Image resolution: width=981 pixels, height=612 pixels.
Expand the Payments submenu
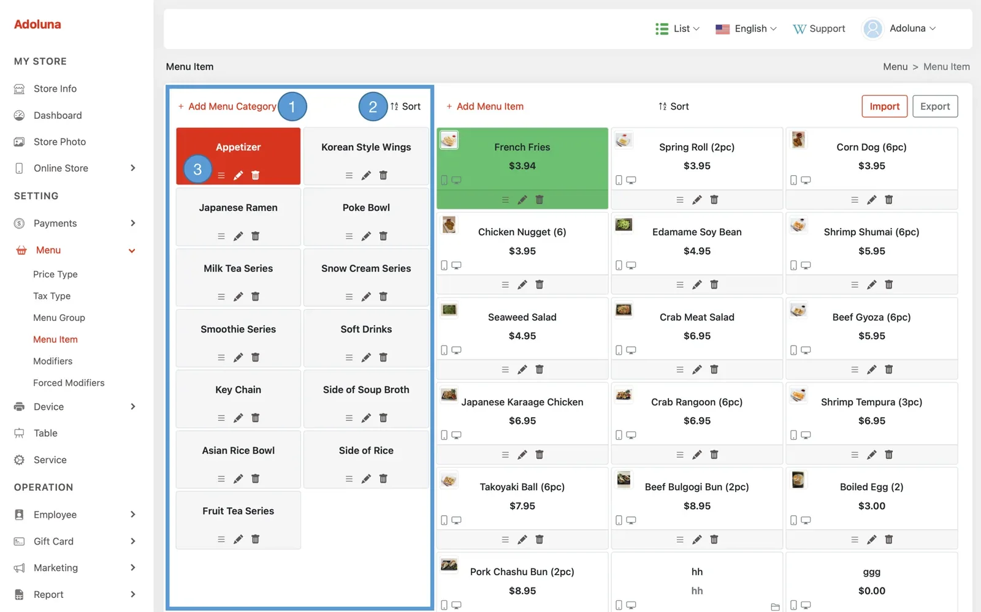coord(133,223)
